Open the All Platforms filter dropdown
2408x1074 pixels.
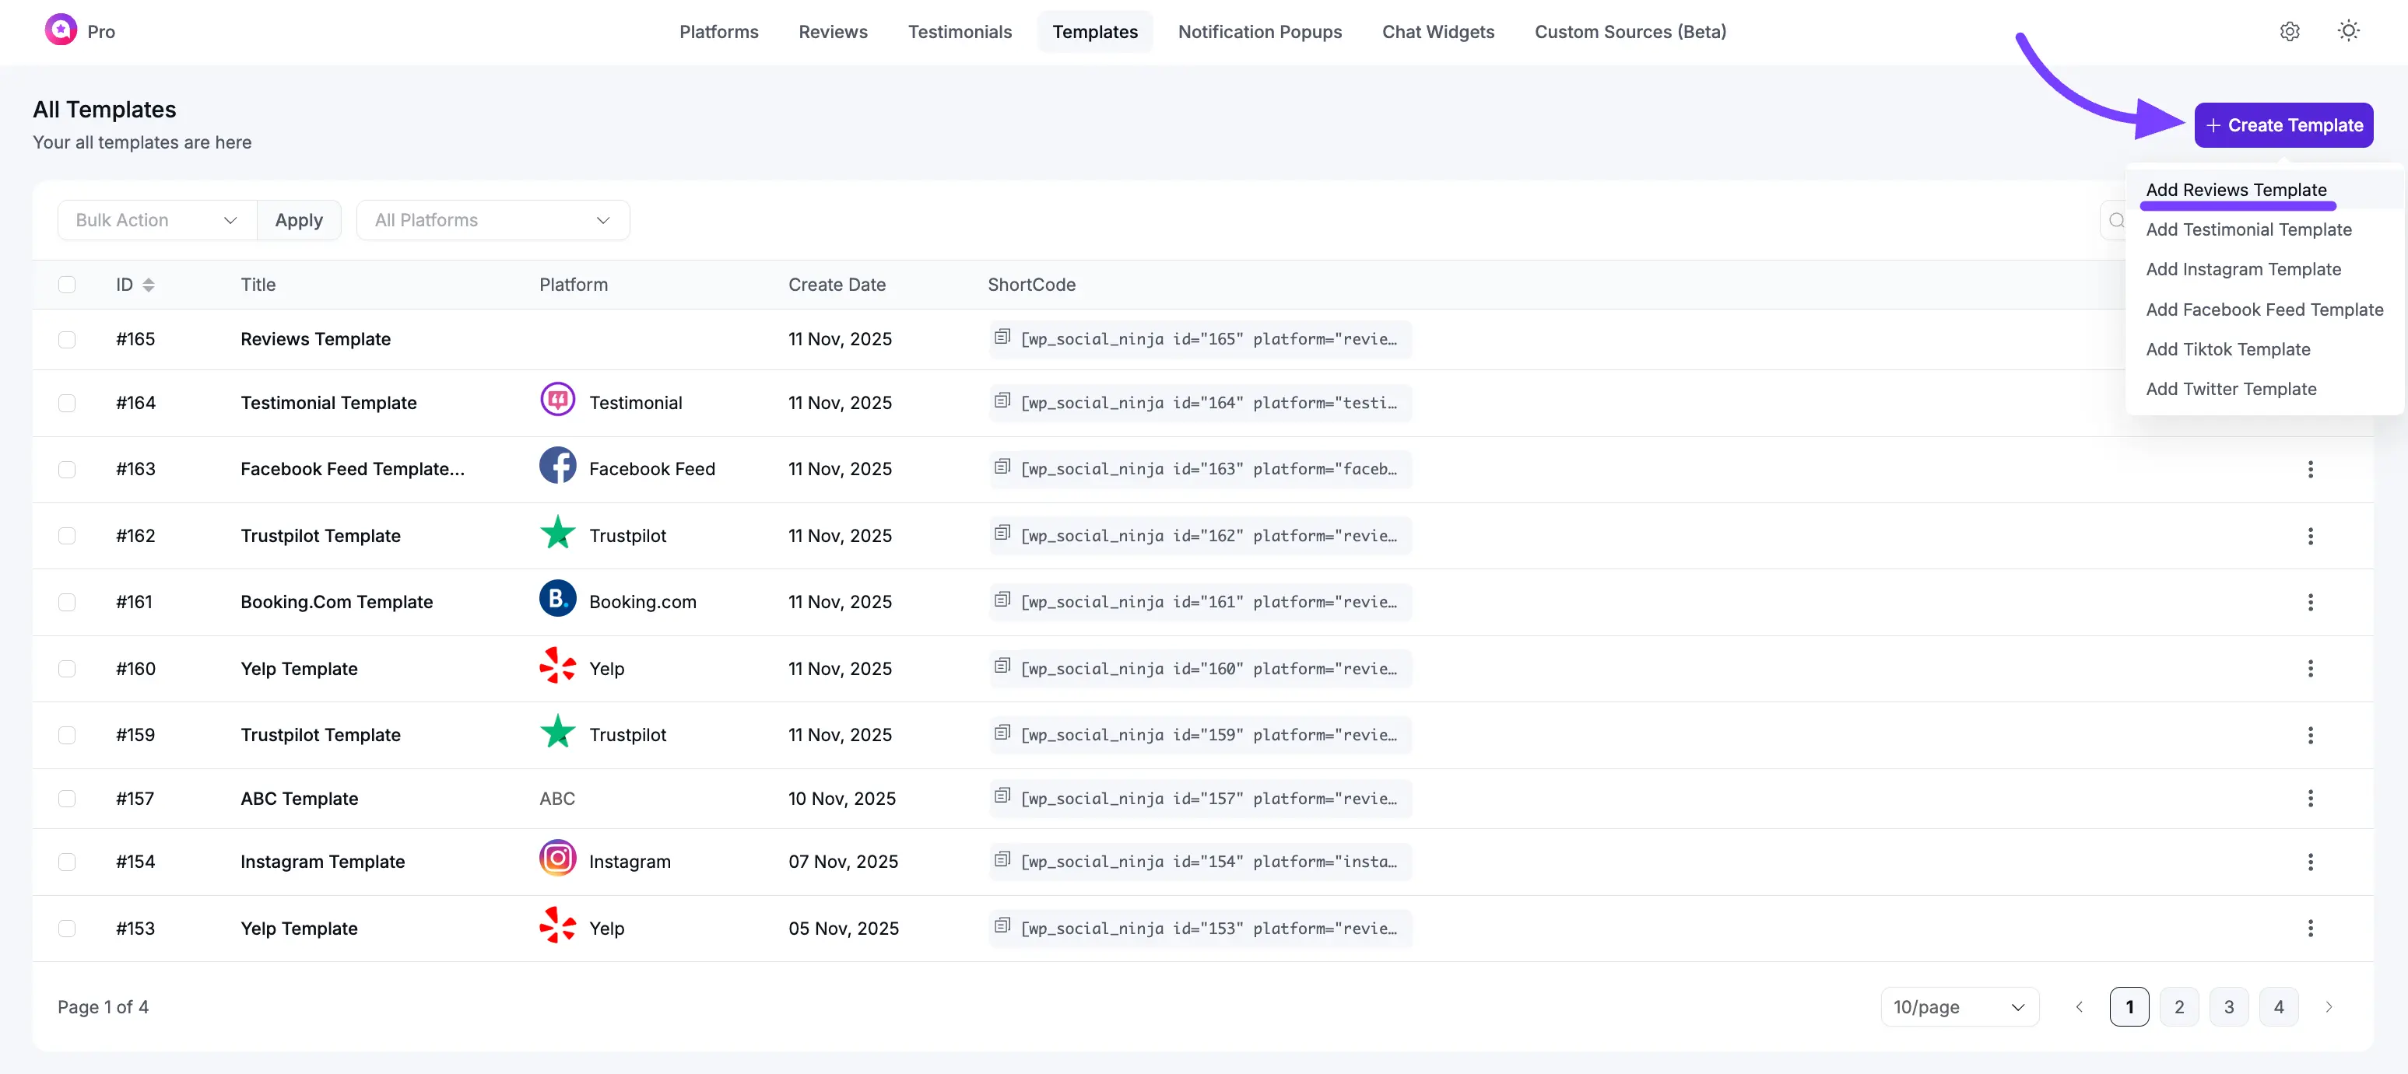(493, 220)
